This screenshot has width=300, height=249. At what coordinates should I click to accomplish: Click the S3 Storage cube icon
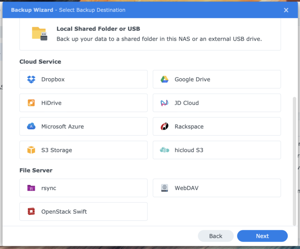[31, 150]
